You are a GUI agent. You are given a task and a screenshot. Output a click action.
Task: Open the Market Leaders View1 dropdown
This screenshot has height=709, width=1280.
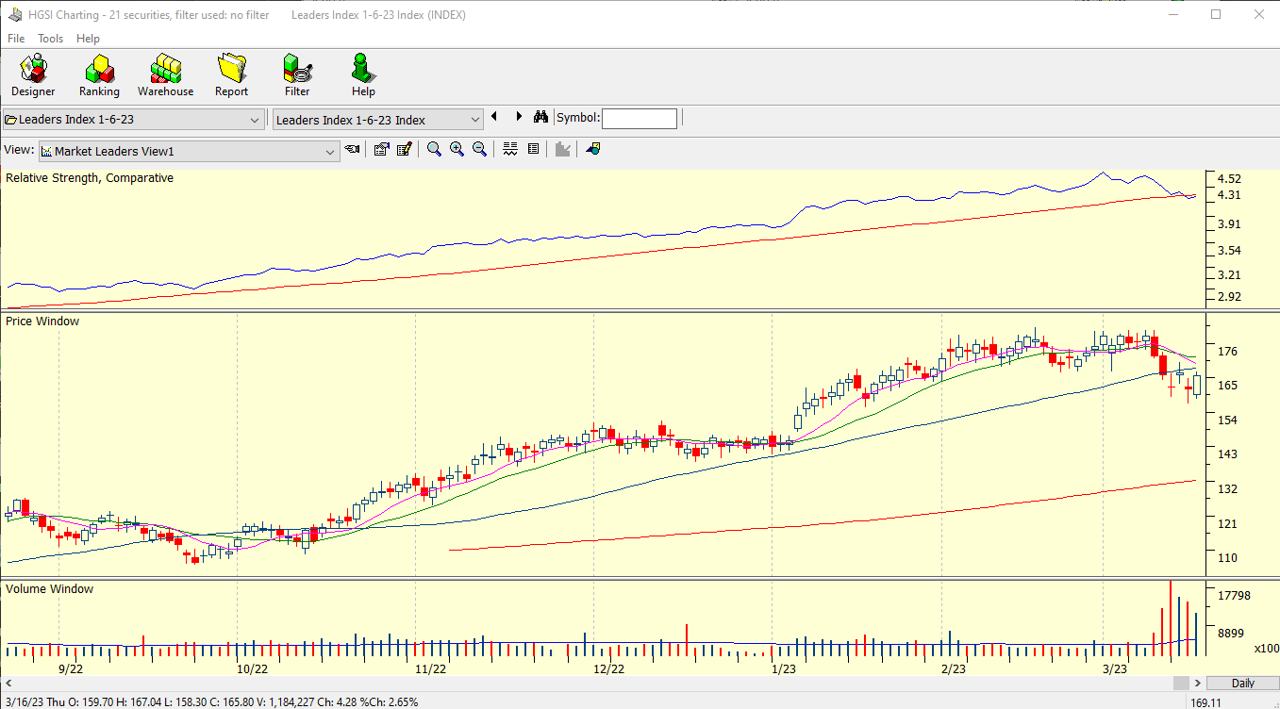(189, 151)
